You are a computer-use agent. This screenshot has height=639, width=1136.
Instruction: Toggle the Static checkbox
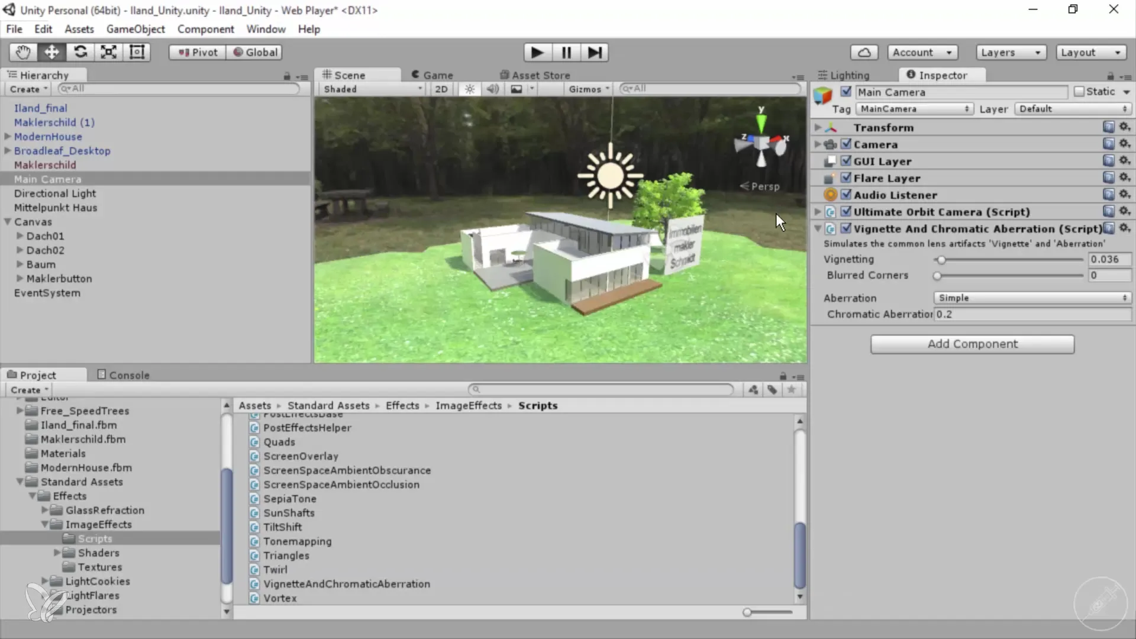pyautogui.click(x=1079, y=92)
